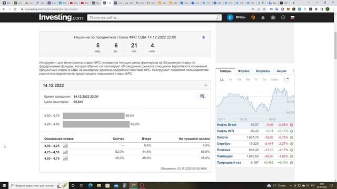Switch to the Форекс tab

coord(244,71)
